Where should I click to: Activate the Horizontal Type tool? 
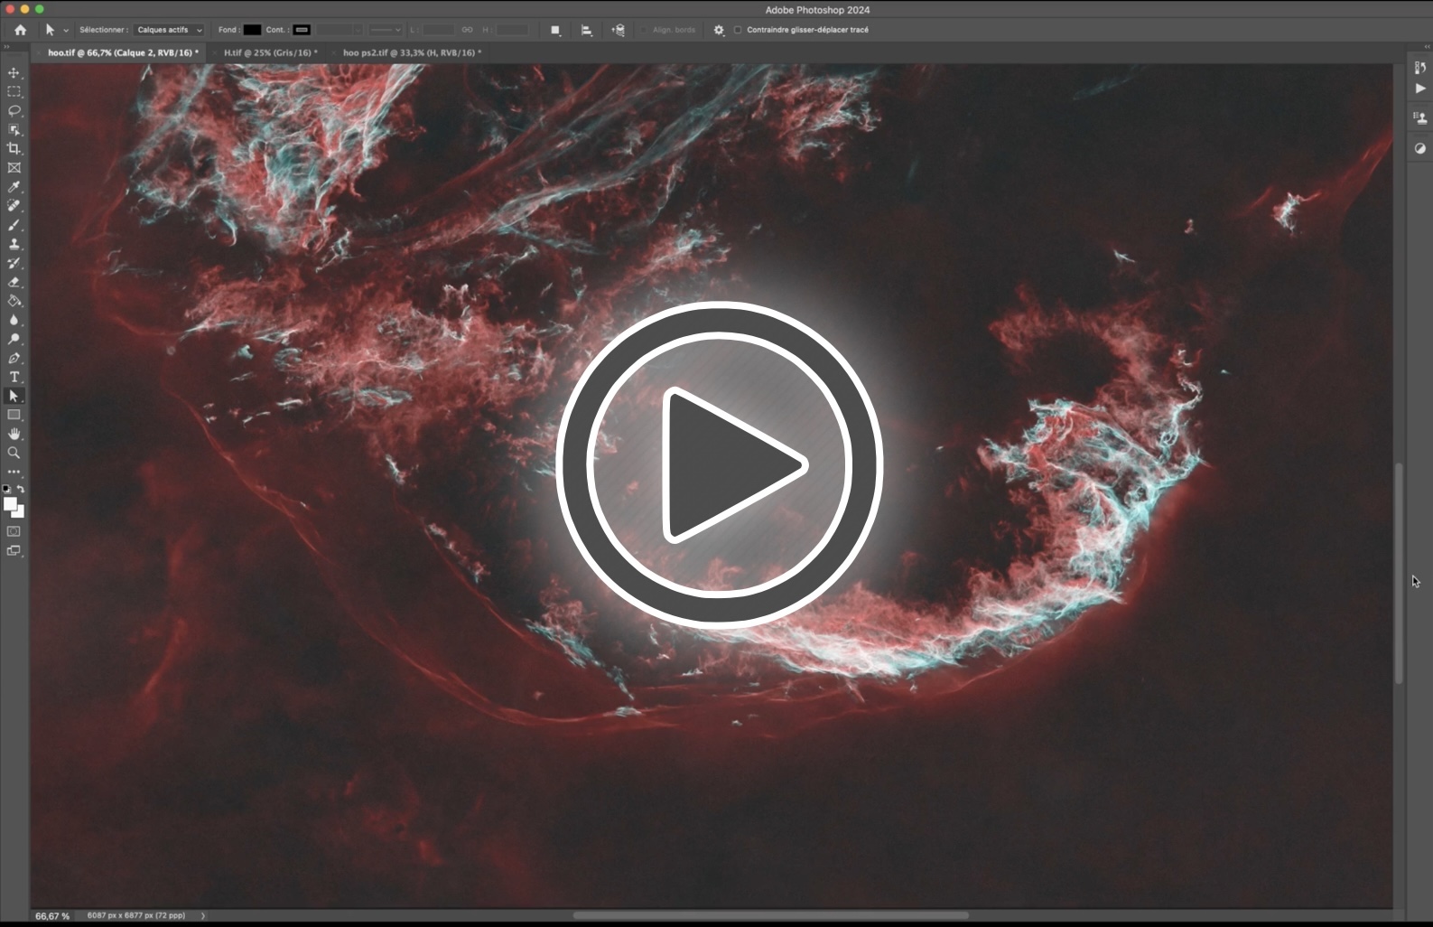click(x=14, y=377)
